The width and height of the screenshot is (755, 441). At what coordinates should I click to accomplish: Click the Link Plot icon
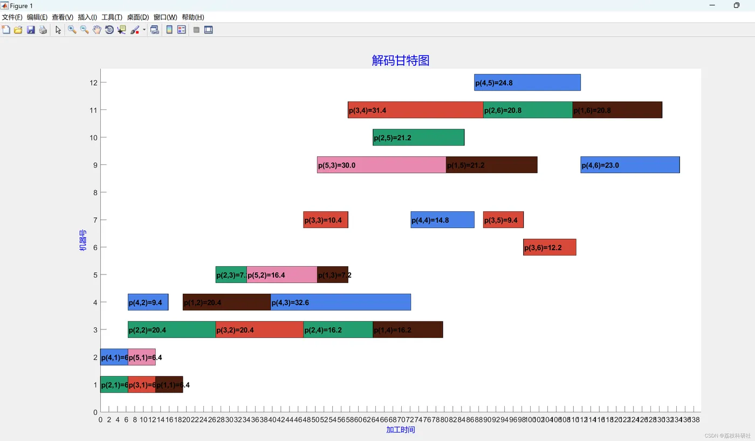click(155, 30)
